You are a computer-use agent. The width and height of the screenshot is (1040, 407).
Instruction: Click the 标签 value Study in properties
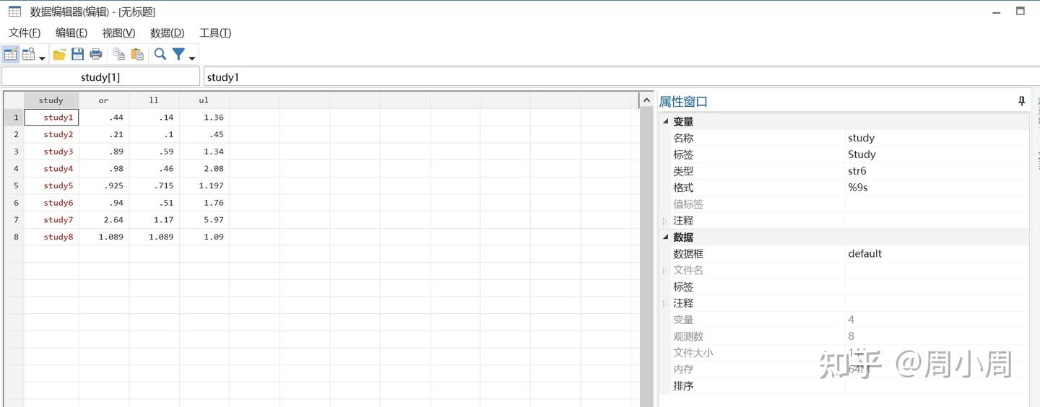937,154
